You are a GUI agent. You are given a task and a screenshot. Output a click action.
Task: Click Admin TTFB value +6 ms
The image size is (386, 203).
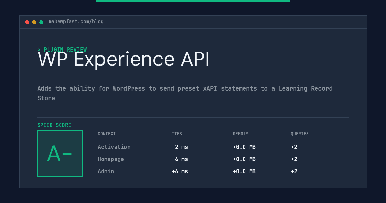pos(180,171)
